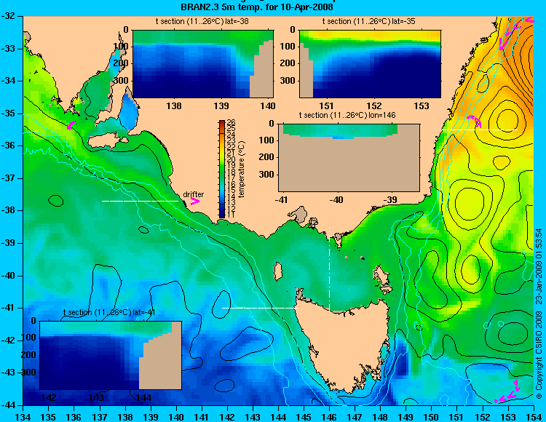This screenshot has height=422, width=546.
Task: Select the white dashed section line at latitude -35
Action: tap(480, 130)
